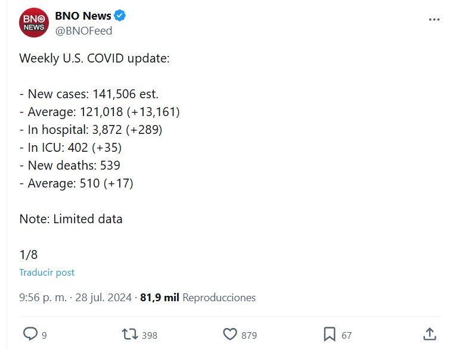This screenshot has height=350, width=453.
Task: Open the share icon menu
Action: click(428, 334)
